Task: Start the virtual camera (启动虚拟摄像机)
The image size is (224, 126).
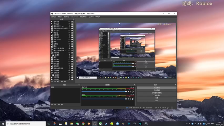Action: [157, 93]
